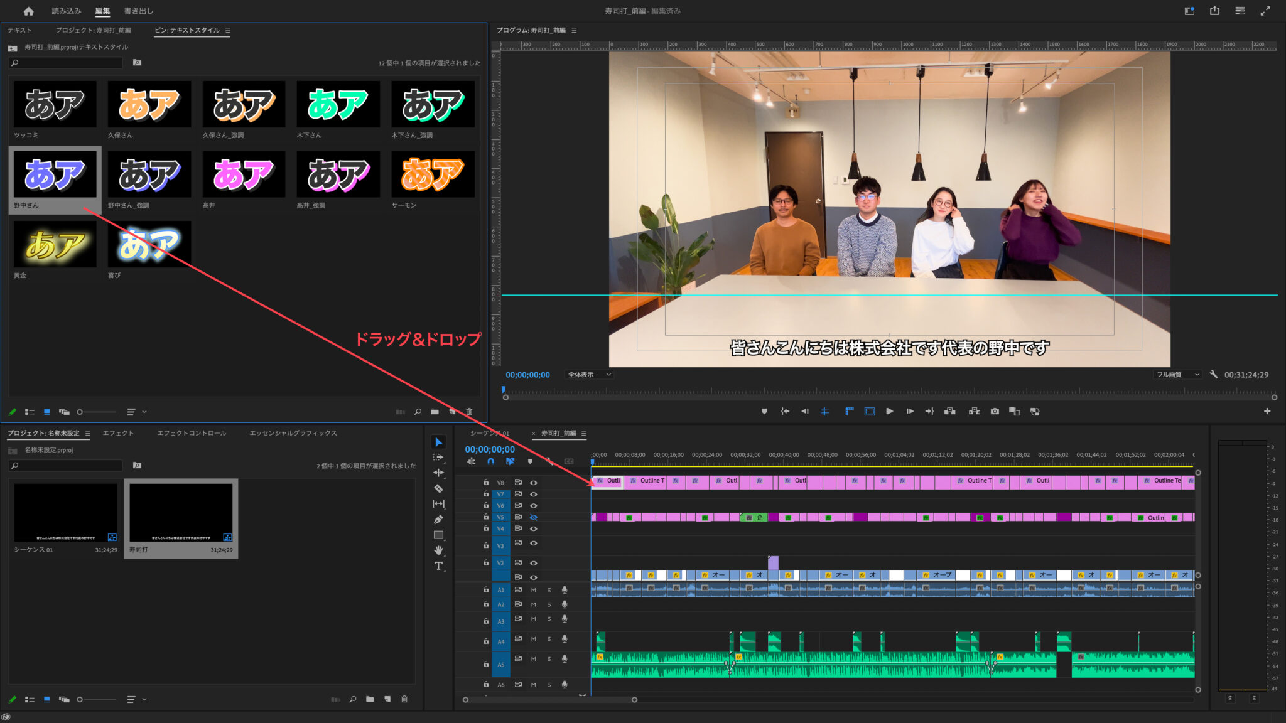Click the Add Marker icon in the program monitor
This screenshot has height=723, width=1286.
(765, 411)
